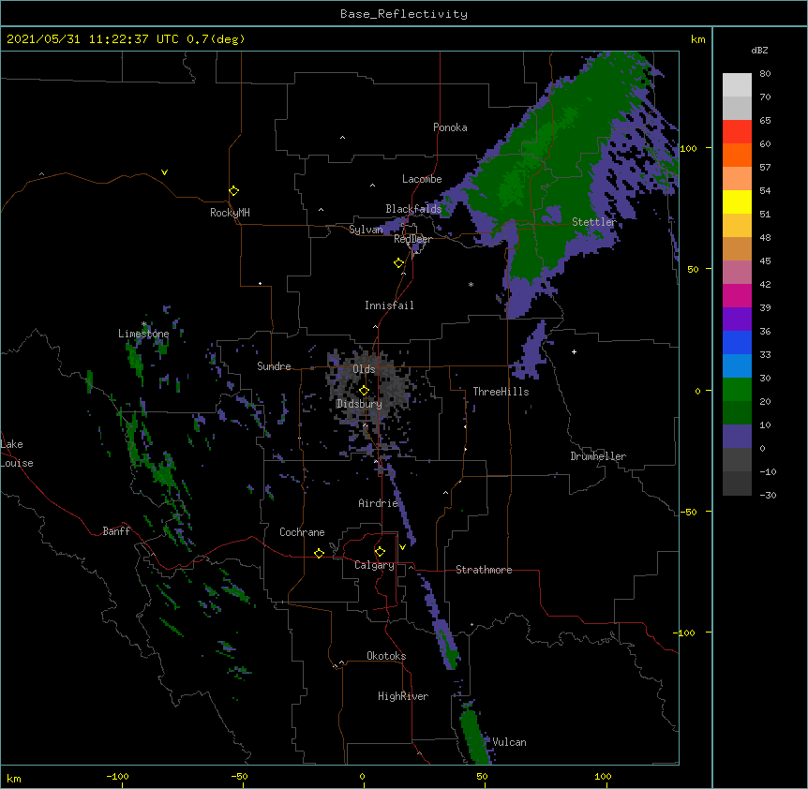The height and width of the screenshot is (789, 808).
Task: Select the yellow diamond marker above Calgary label
Action: (x=380, y=552)
